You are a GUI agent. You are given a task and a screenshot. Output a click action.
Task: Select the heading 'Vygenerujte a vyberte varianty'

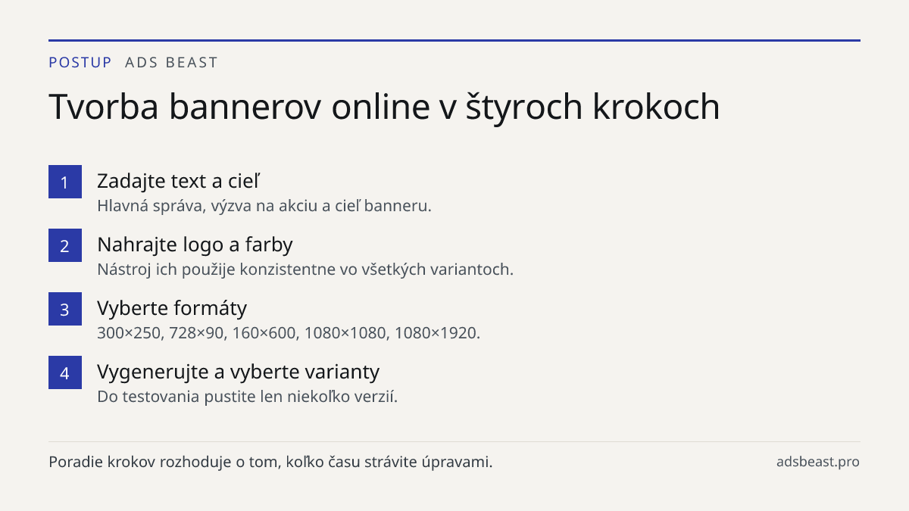click(x=238, y=372)
